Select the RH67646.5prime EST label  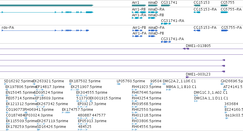coord(146,93)
